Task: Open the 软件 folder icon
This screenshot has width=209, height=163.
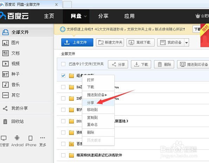Action: 72,110
